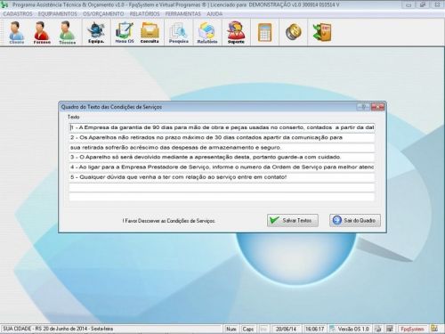Click text line 2 about Aparelhos não retirados
The width and height of the screenshot is (445, 334).
pyautogui.click(x=222, y=137)
